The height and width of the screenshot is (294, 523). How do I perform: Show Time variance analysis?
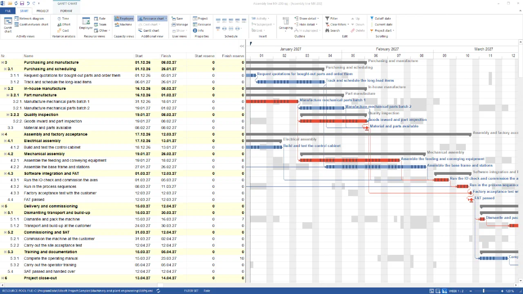pos(63,18)
